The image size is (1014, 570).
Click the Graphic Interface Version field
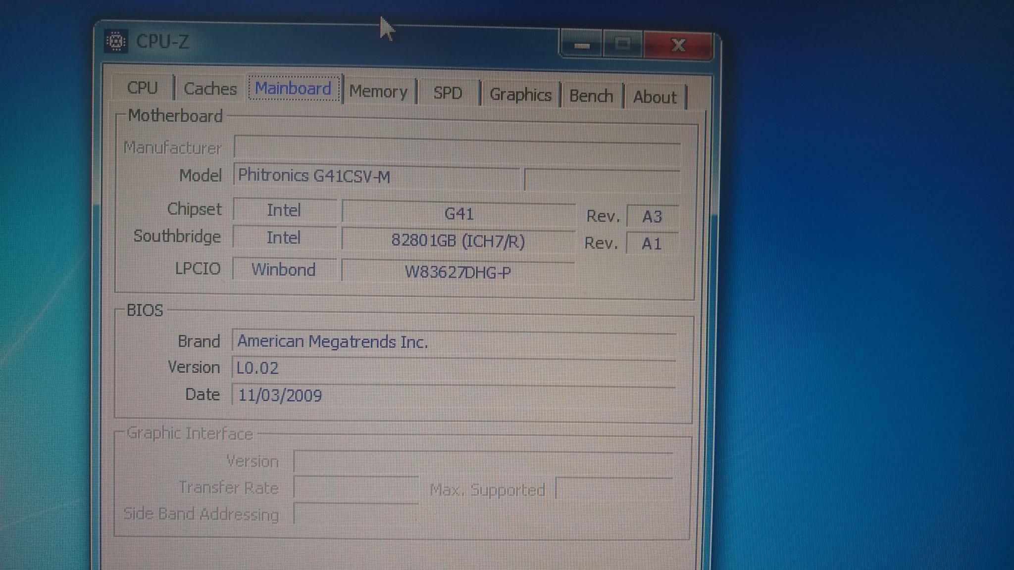483,462
